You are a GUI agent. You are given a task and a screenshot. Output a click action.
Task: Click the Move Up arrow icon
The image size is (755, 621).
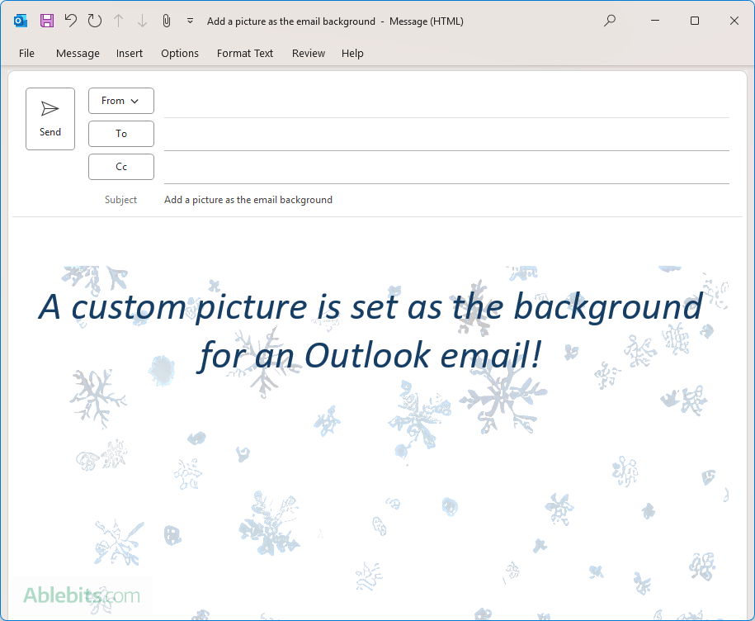pos(118,21)
